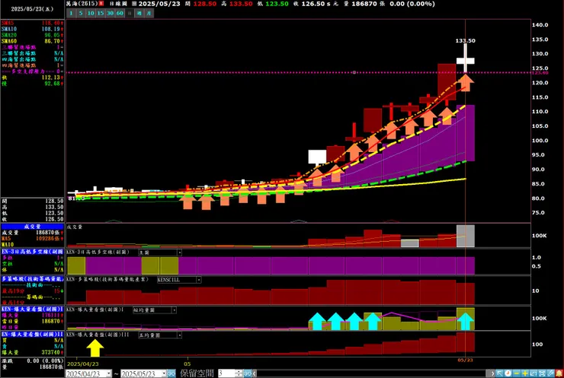The height and width of the screenshot is (378, 564).
Task: Click the 成交量 blue panel header
Action: click(x=32, y=227)
